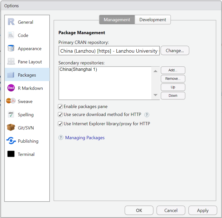Select the Git/SVN settings icon
This screenshot has height=218, width=222.
pos(11,128)
